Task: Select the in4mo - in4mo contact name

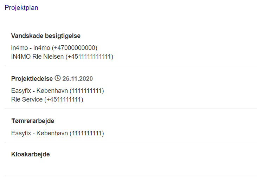Action: (x=31, y=48)
